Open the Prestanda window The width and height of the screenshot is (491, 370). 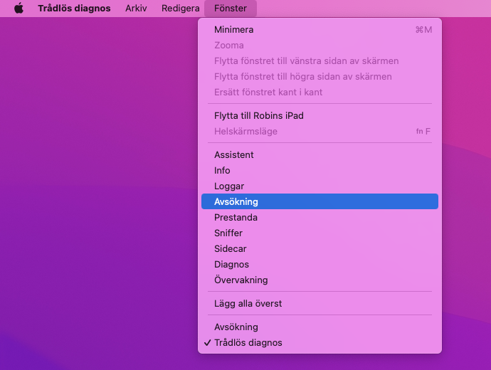(236, 218)
